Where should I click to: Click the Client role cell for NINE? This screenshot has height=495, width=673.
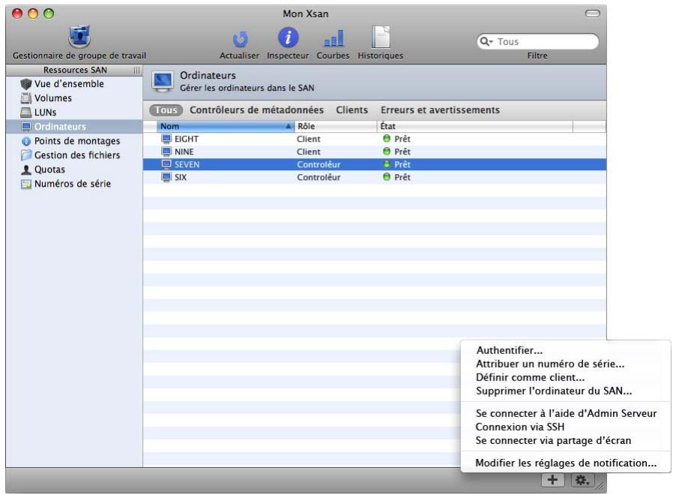click(x=308, y=151)
